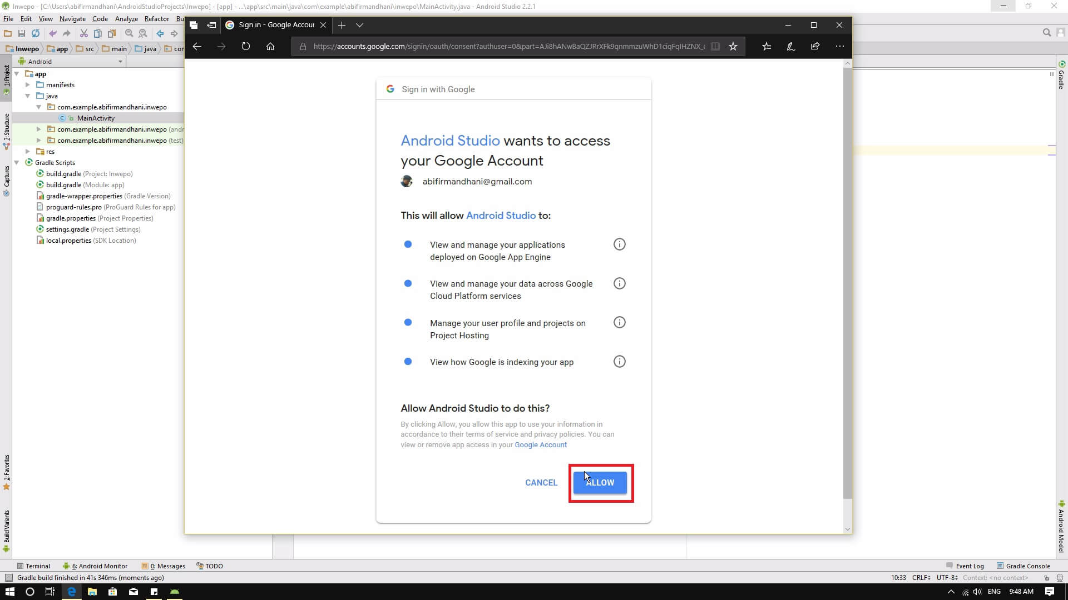Click info icon for Project Hosting permission
Image resolution: width=1068 pixels, height=600 pixels.
click(x=619, y=323)
